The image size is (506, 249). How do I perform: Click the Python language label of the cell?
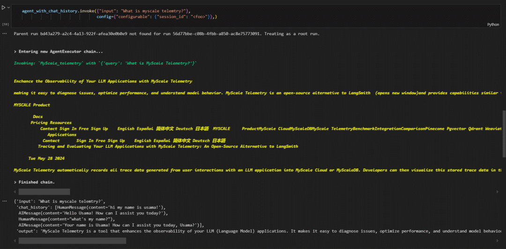coord(493,24)
